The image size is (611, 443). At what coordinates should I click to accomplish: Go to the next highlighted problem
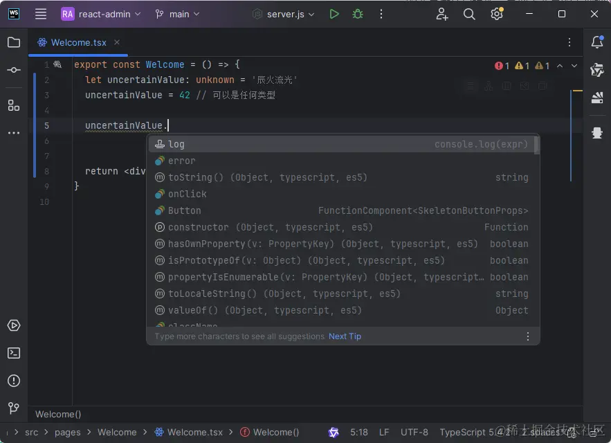pos(574,66)
